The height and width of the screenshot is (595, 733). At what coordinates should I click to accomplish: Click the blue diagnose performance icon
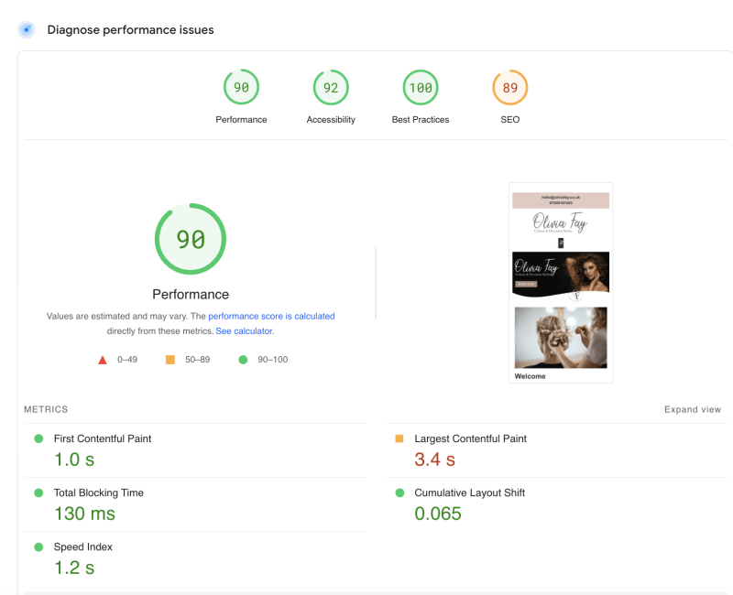point(27,30)
